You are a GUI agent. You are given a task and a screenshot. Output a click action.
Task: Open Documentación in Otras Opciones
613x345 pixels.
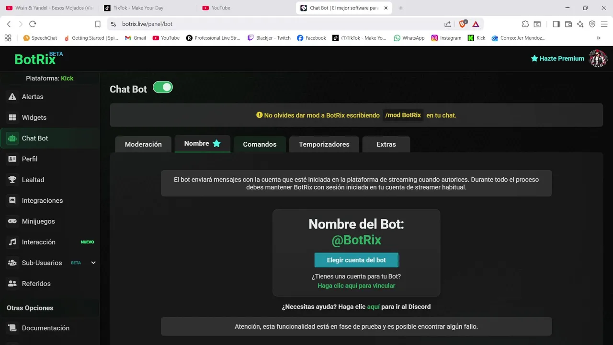45,328
